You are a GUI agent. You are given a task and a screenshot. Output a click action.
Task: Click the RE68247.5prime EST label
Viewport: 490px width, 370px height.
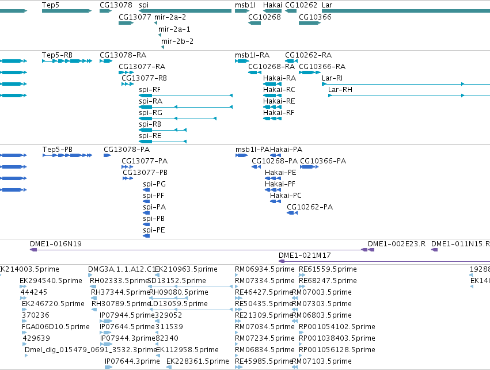pyautogui.click(x=328, y=281)
